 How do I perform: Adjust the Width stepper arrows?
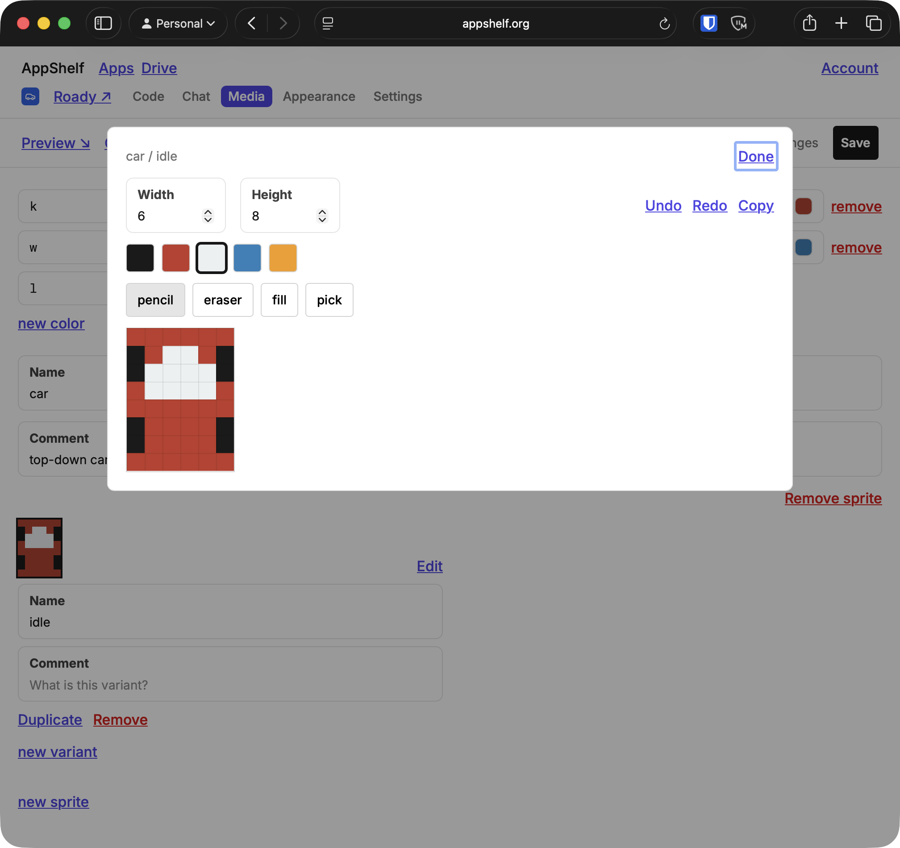207,216
